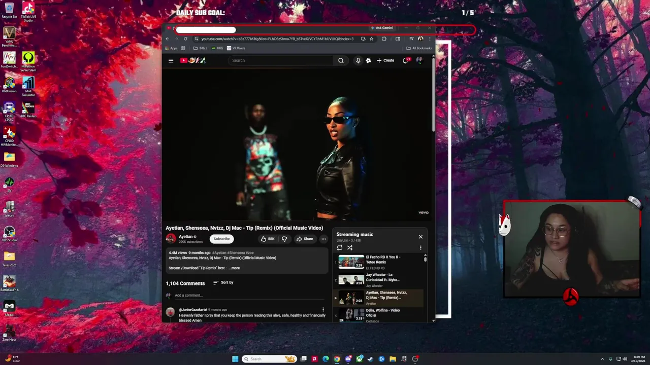Image resolution: width=650 pixels, height=365 pixels.
Task: Show hidden system tray icons chevron
Action: 602,359
